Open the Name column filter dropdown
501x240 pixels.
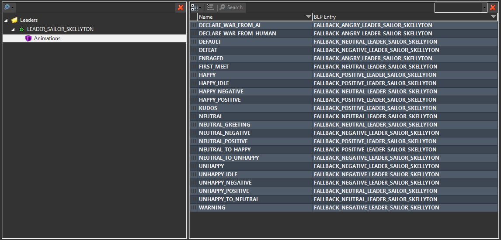coord(308,17)
